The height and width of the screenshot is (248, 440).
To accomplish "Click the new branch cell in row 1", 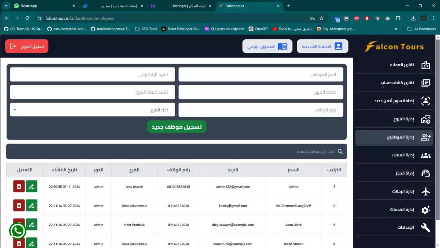I will click(x=134, y=186).
